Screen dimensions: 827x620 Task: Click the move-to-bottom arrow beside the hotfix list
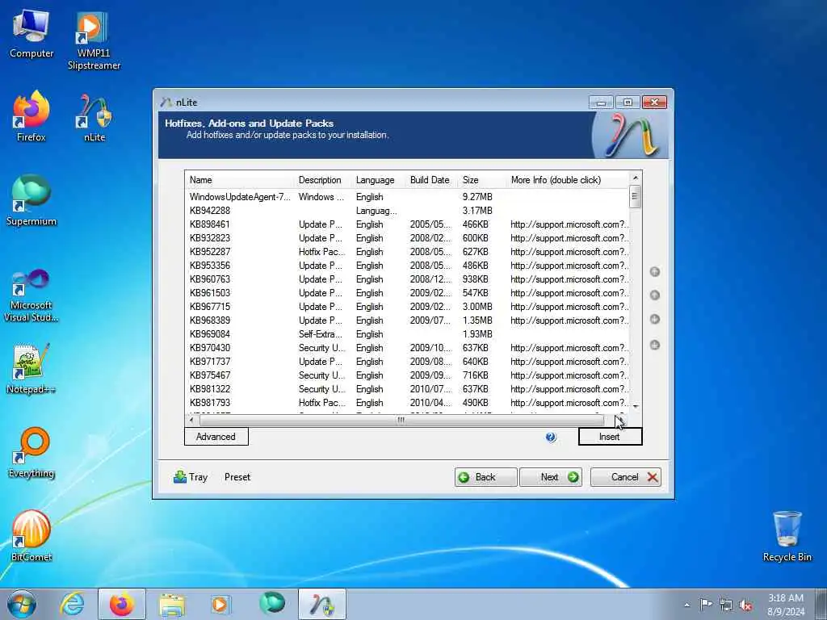[x=654, y=346]
